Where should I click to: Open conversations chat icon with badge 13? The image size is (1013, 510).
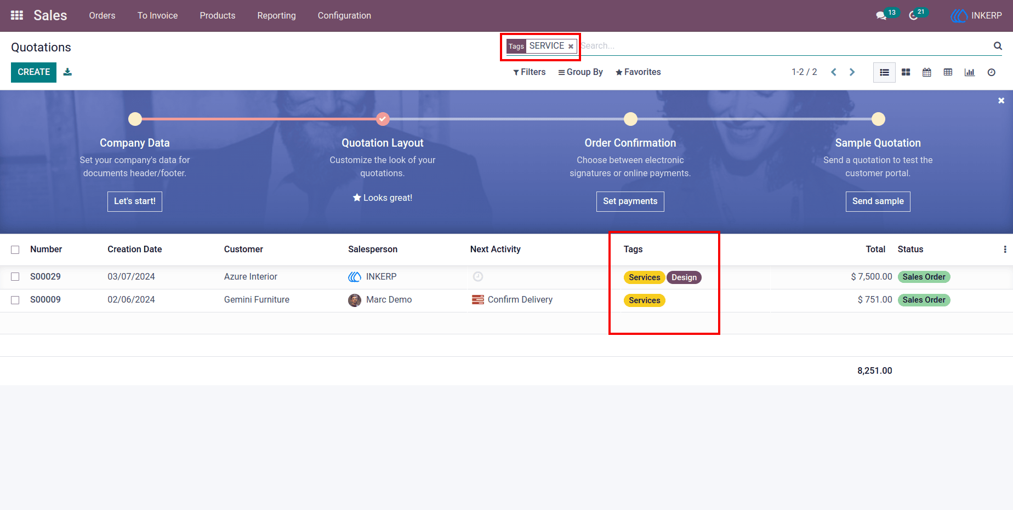point(881,15)
